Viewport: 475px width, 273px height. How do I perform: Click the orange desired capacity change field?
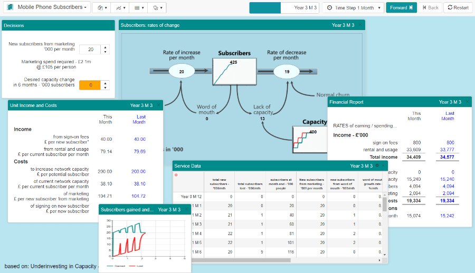click(90, 85)
